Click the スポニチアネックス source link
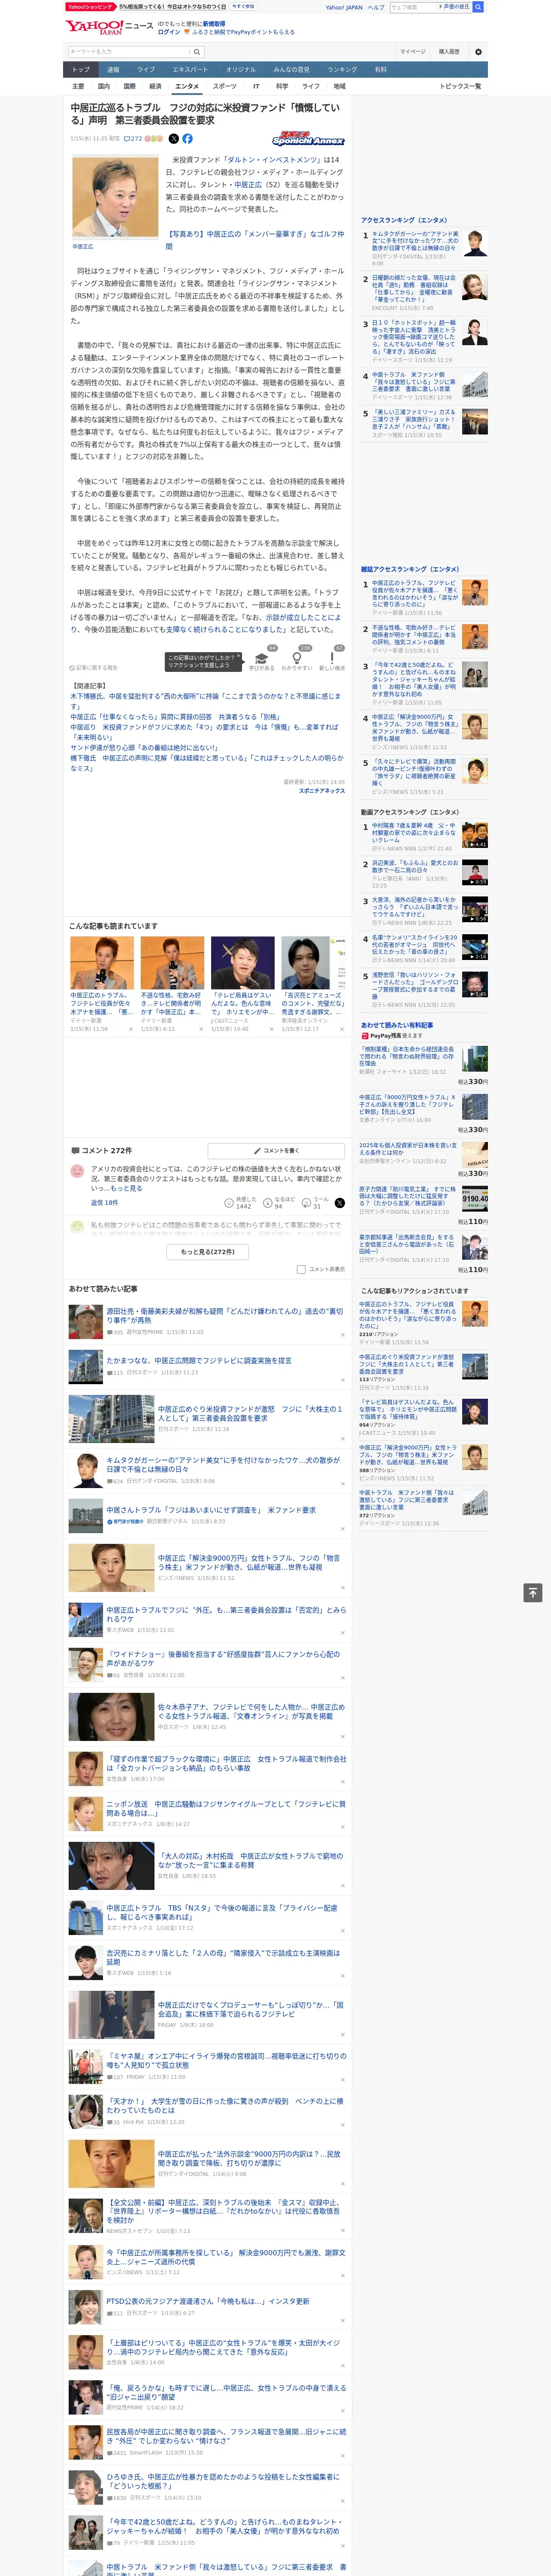The image size is (551, 2576). (x=321, y=791)
